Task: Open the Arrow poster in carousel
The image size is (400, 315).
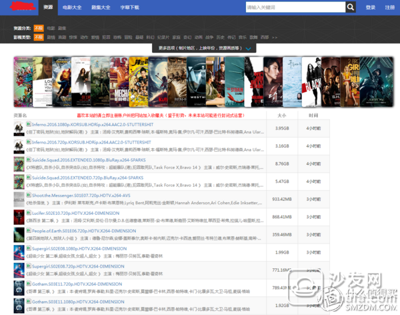Action: coord(377,81)
